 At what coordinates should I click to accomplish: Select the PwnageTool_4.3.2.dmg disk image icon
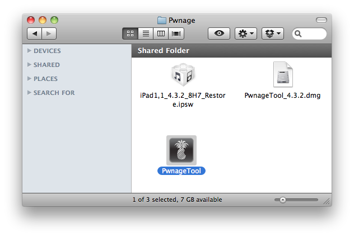(283, 75)
